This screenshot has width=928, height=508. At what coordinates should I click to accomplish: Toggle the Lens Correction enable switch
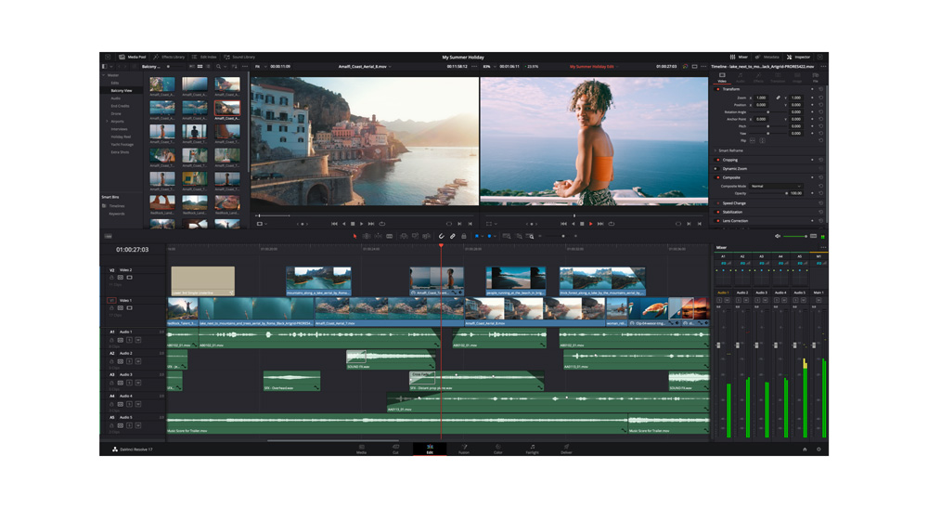pos(717,221)
